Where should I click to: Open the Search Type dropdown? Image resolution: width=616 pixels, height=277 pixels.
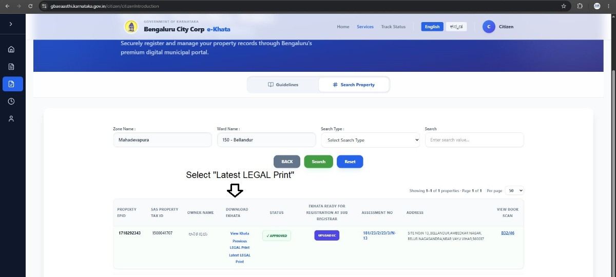click(371, 140)
